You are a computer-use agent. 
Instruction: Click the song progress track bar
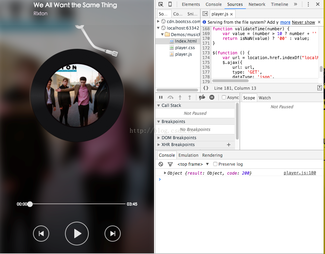tap(77, 204)
